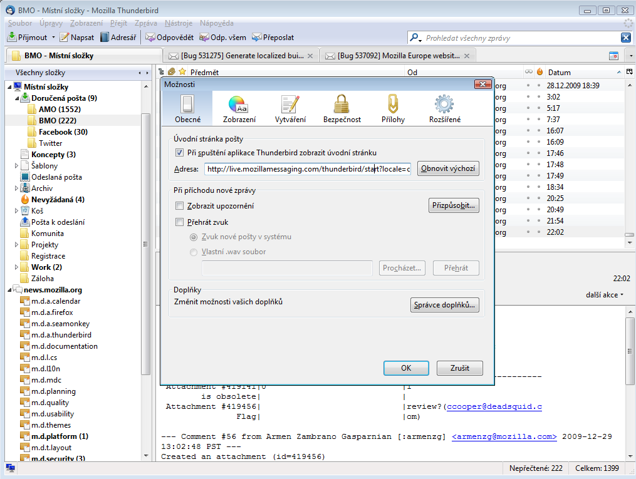Click the junk flame column header icon
The height and width of the screenshot is (479, 636).
[540, 72]
